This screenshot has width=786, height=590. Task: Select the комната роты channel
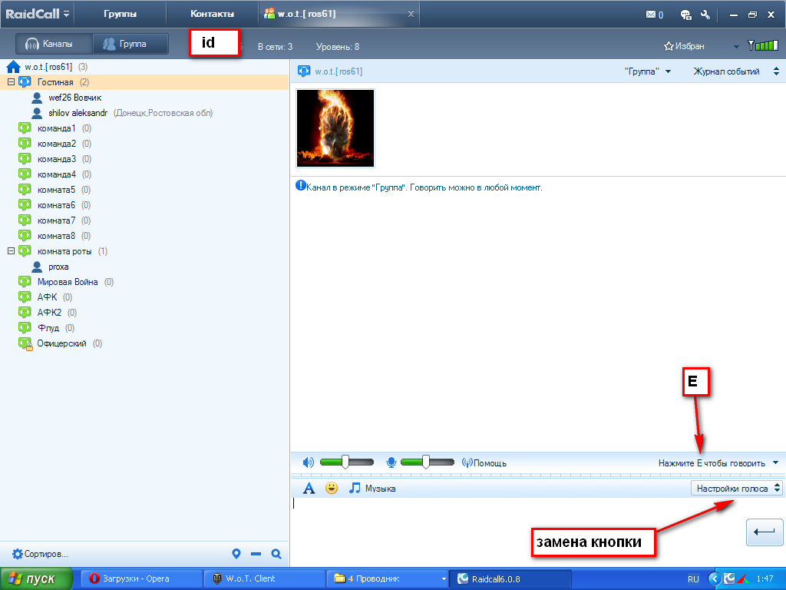click(64, 251)
